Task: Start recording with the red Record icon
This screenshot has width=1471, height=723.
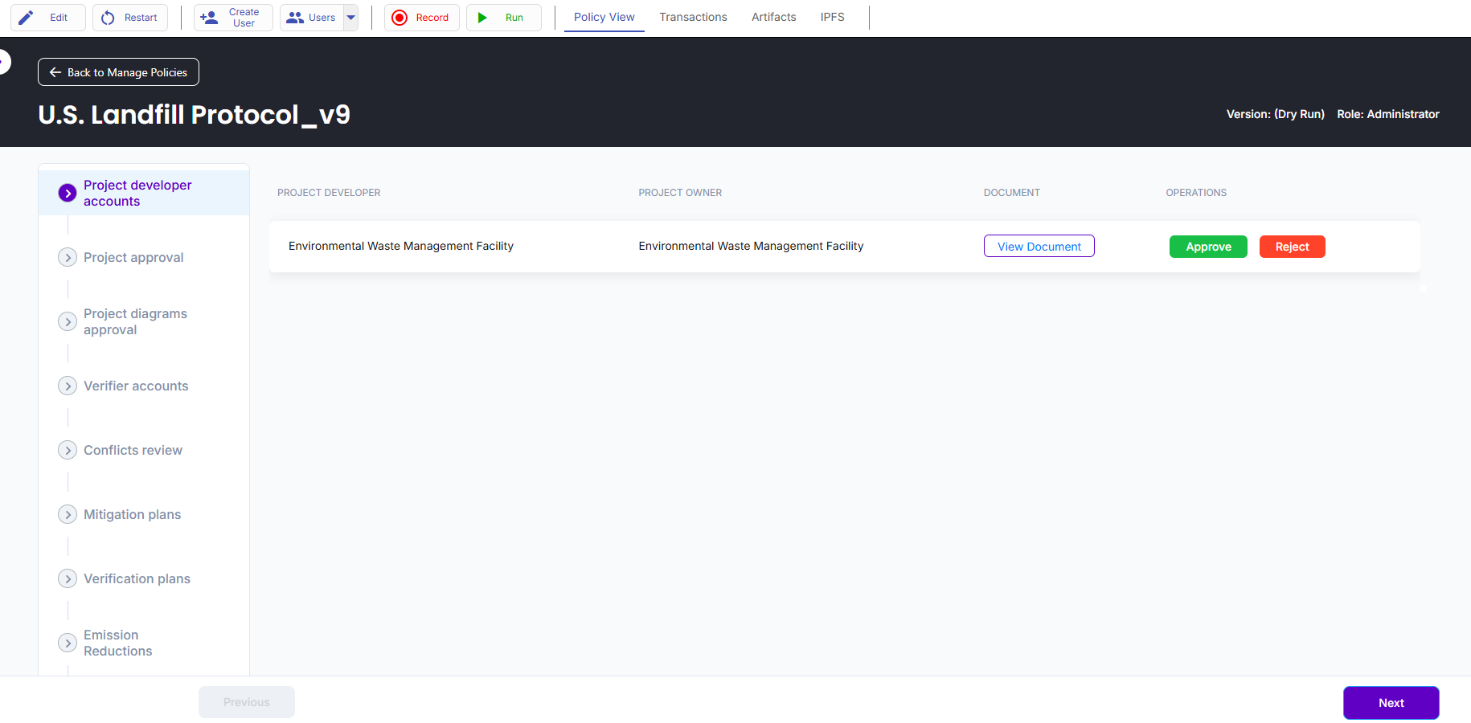Action: pos(400,18)
